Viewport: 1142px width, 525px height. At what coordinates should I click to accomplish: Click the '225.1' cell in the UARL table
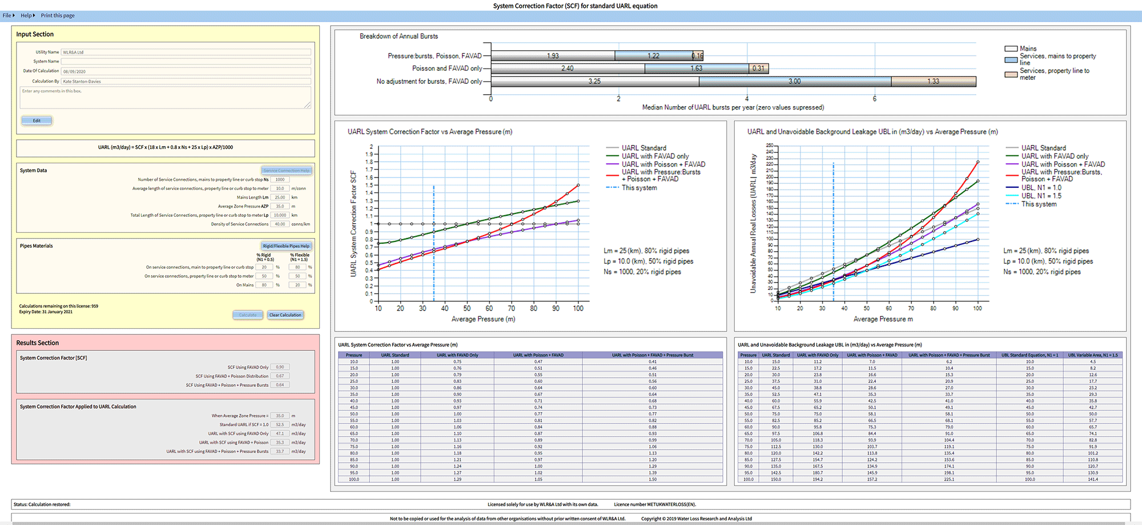(949, 479)
